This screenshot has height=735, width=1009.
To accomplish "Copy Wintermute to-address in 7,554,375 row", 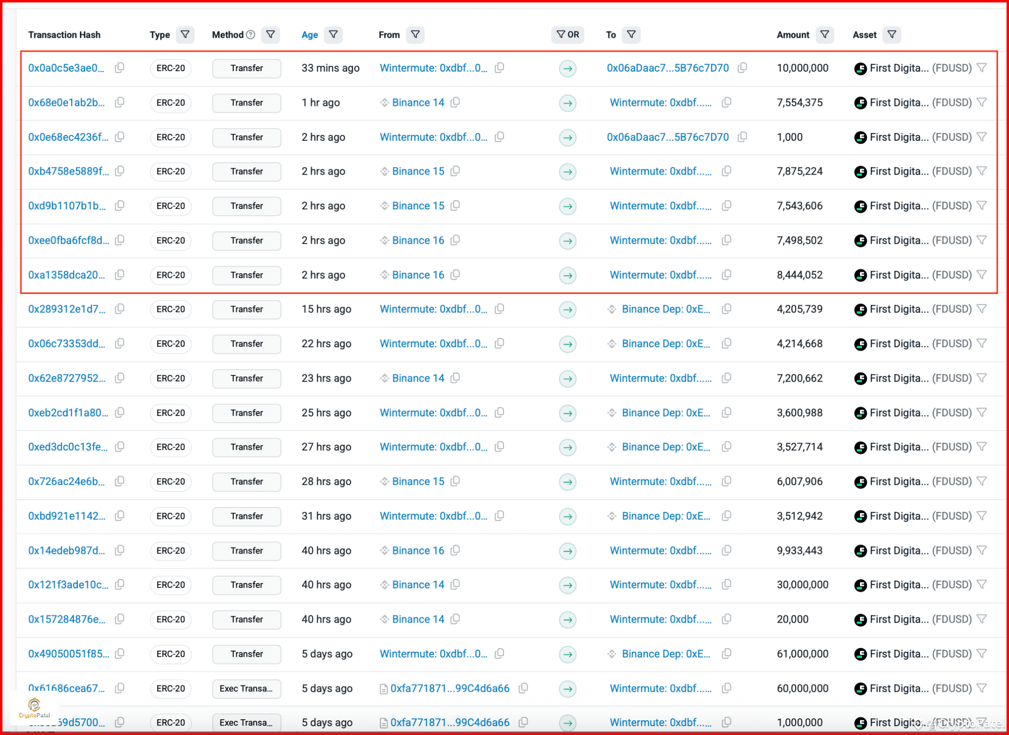I will [727, 102].
